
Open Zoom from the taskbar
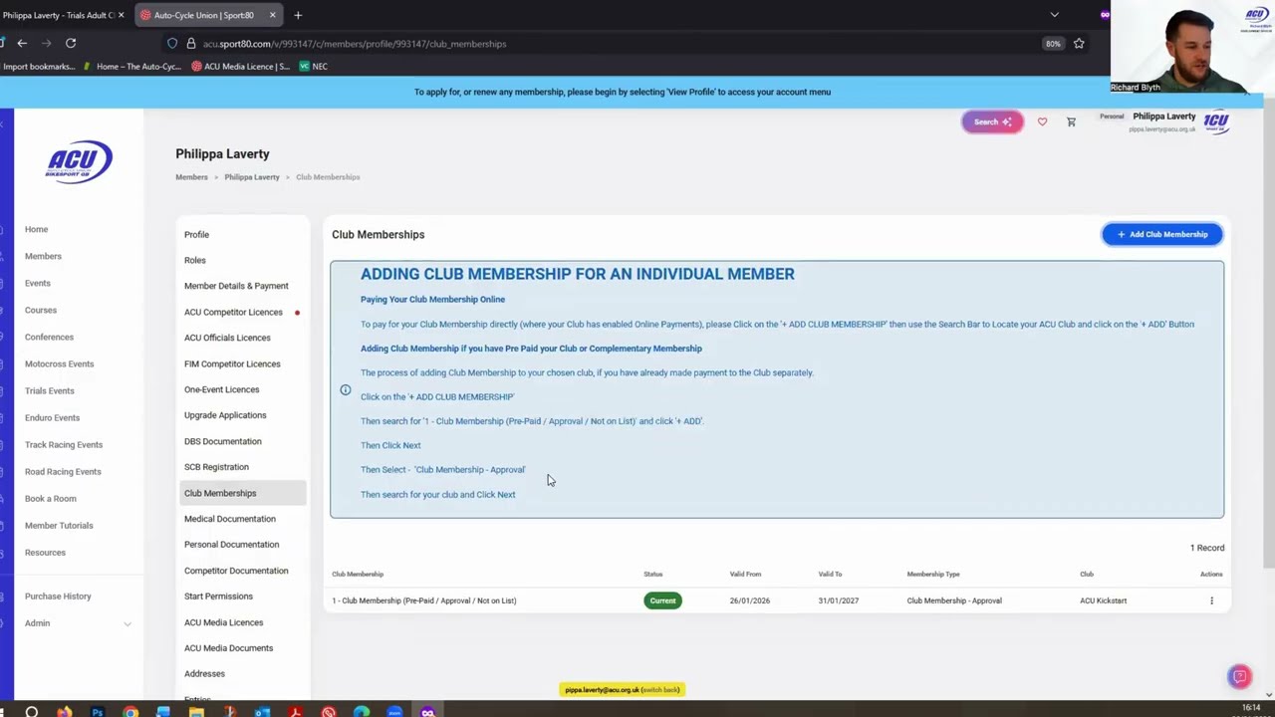coord(394,712)
